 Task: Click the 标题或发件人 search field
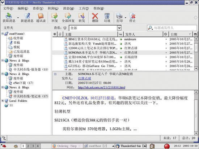(x=172, y=28)
